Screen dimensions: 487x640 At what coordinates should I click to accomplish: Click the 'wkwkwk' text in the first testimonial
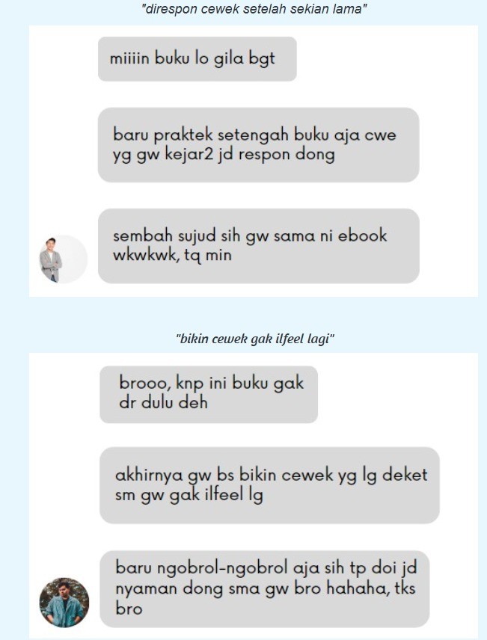pyautogui.click(x=145, y=256)
